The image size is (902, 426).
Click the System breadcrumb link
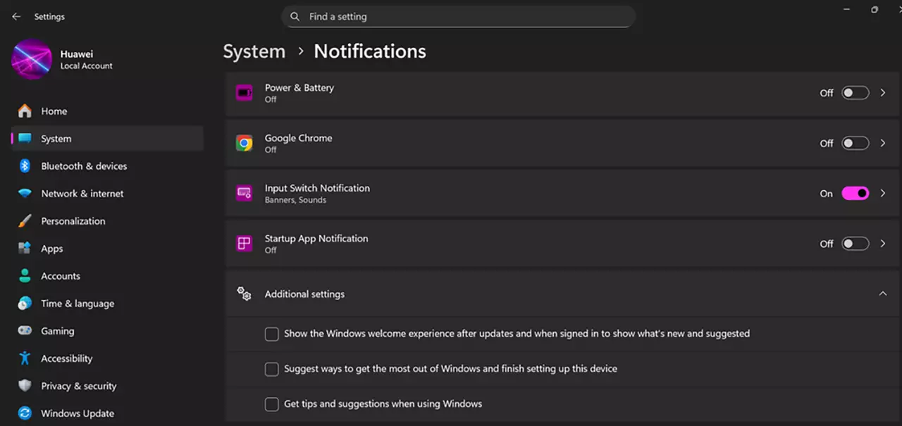[254, 51]
